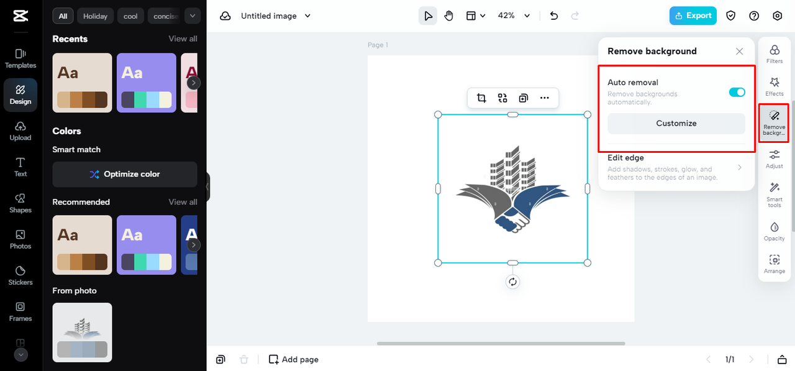Activate the select pointer tool
Viewport: 795px width, 371px height.
[x=428, y=16]
